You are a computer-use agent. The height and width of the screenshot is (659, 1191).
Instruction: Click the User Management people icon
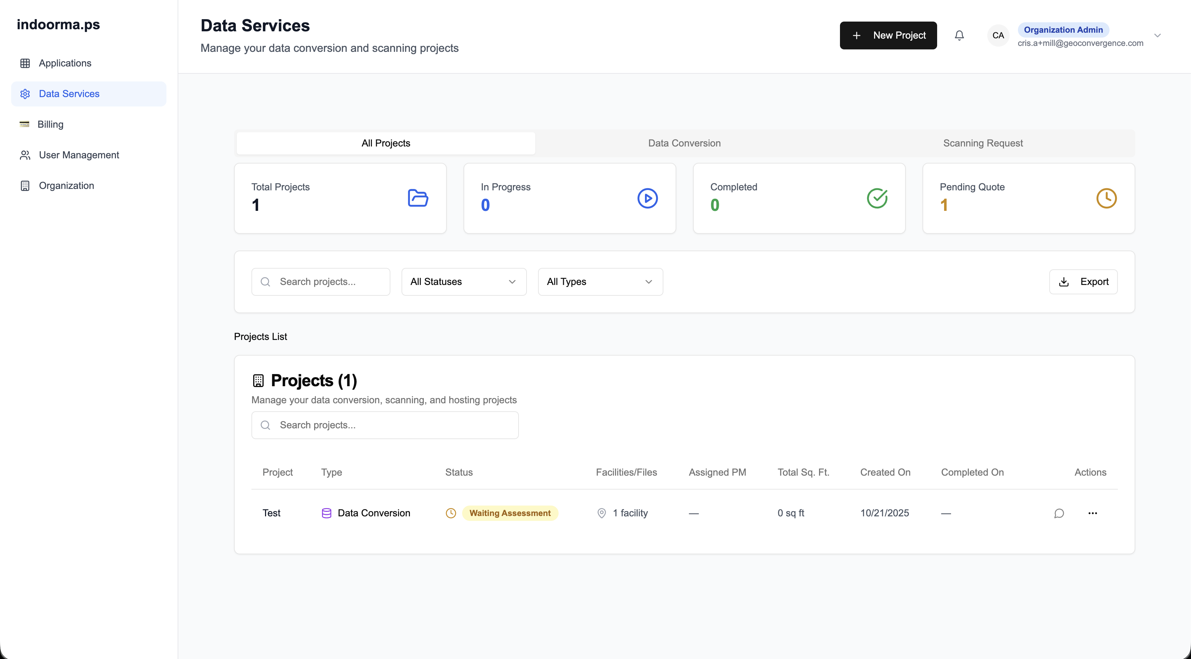[25, 155]
